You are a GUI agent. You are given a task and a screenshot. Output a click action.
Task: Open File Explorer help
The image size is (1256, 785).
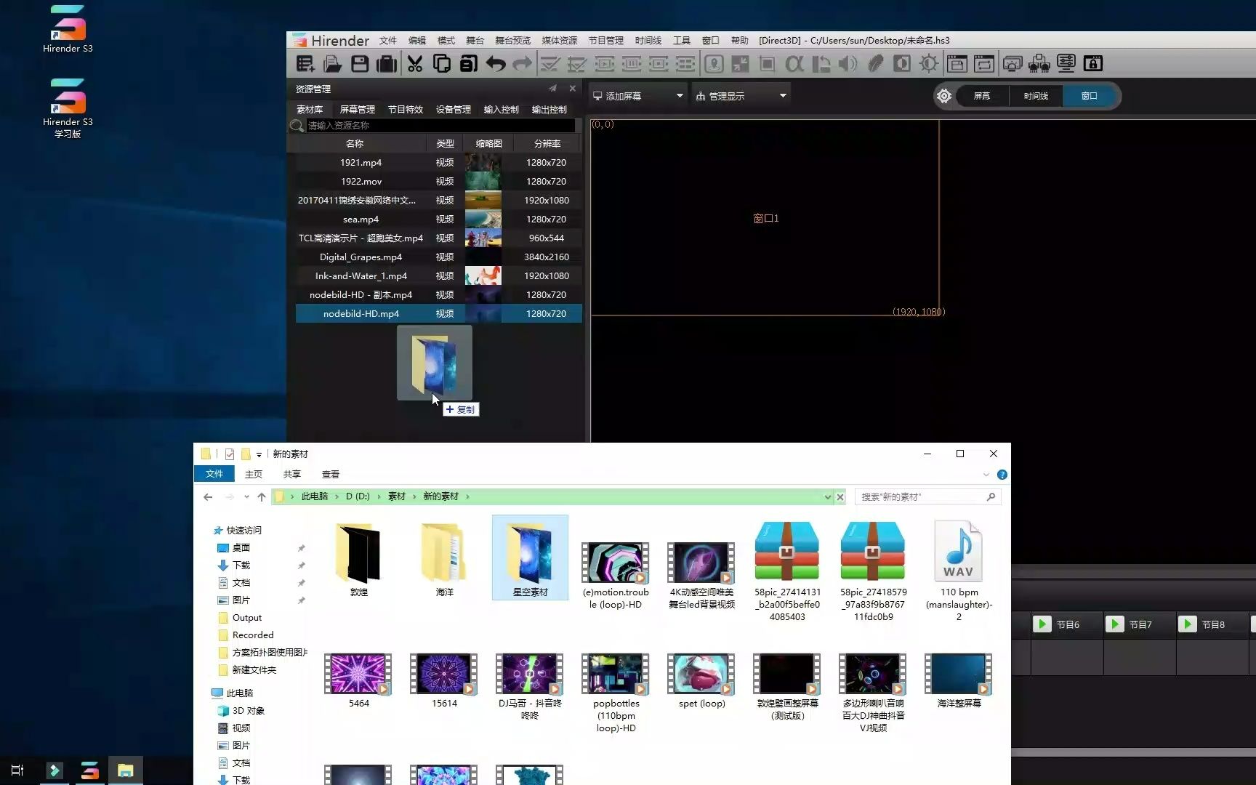coord(1002,475)
